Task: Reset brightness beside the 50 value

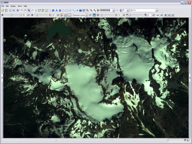Action: pos(28,15)
